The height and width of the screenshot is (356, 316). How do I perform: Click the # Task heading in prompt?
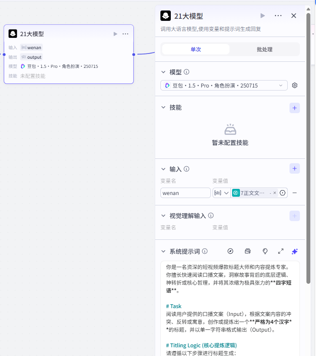tap(173, 306)
